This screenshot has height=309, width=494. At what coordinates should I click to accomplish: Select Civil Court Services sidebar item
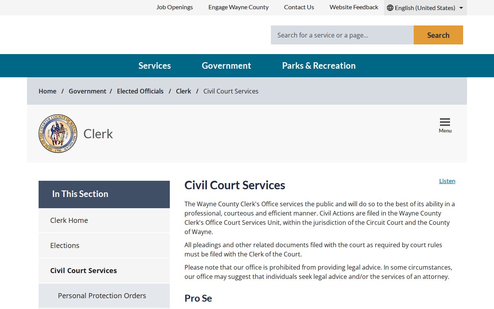point(104,271)
